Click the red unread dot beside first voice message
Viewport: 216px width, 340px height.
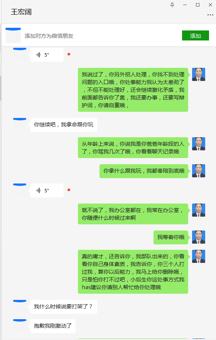69,54
